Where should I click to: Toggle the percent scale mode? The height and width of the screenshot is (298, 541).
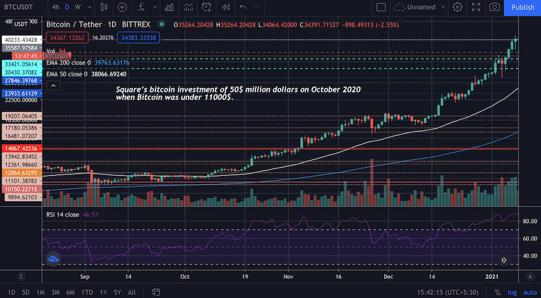[498, 293]
